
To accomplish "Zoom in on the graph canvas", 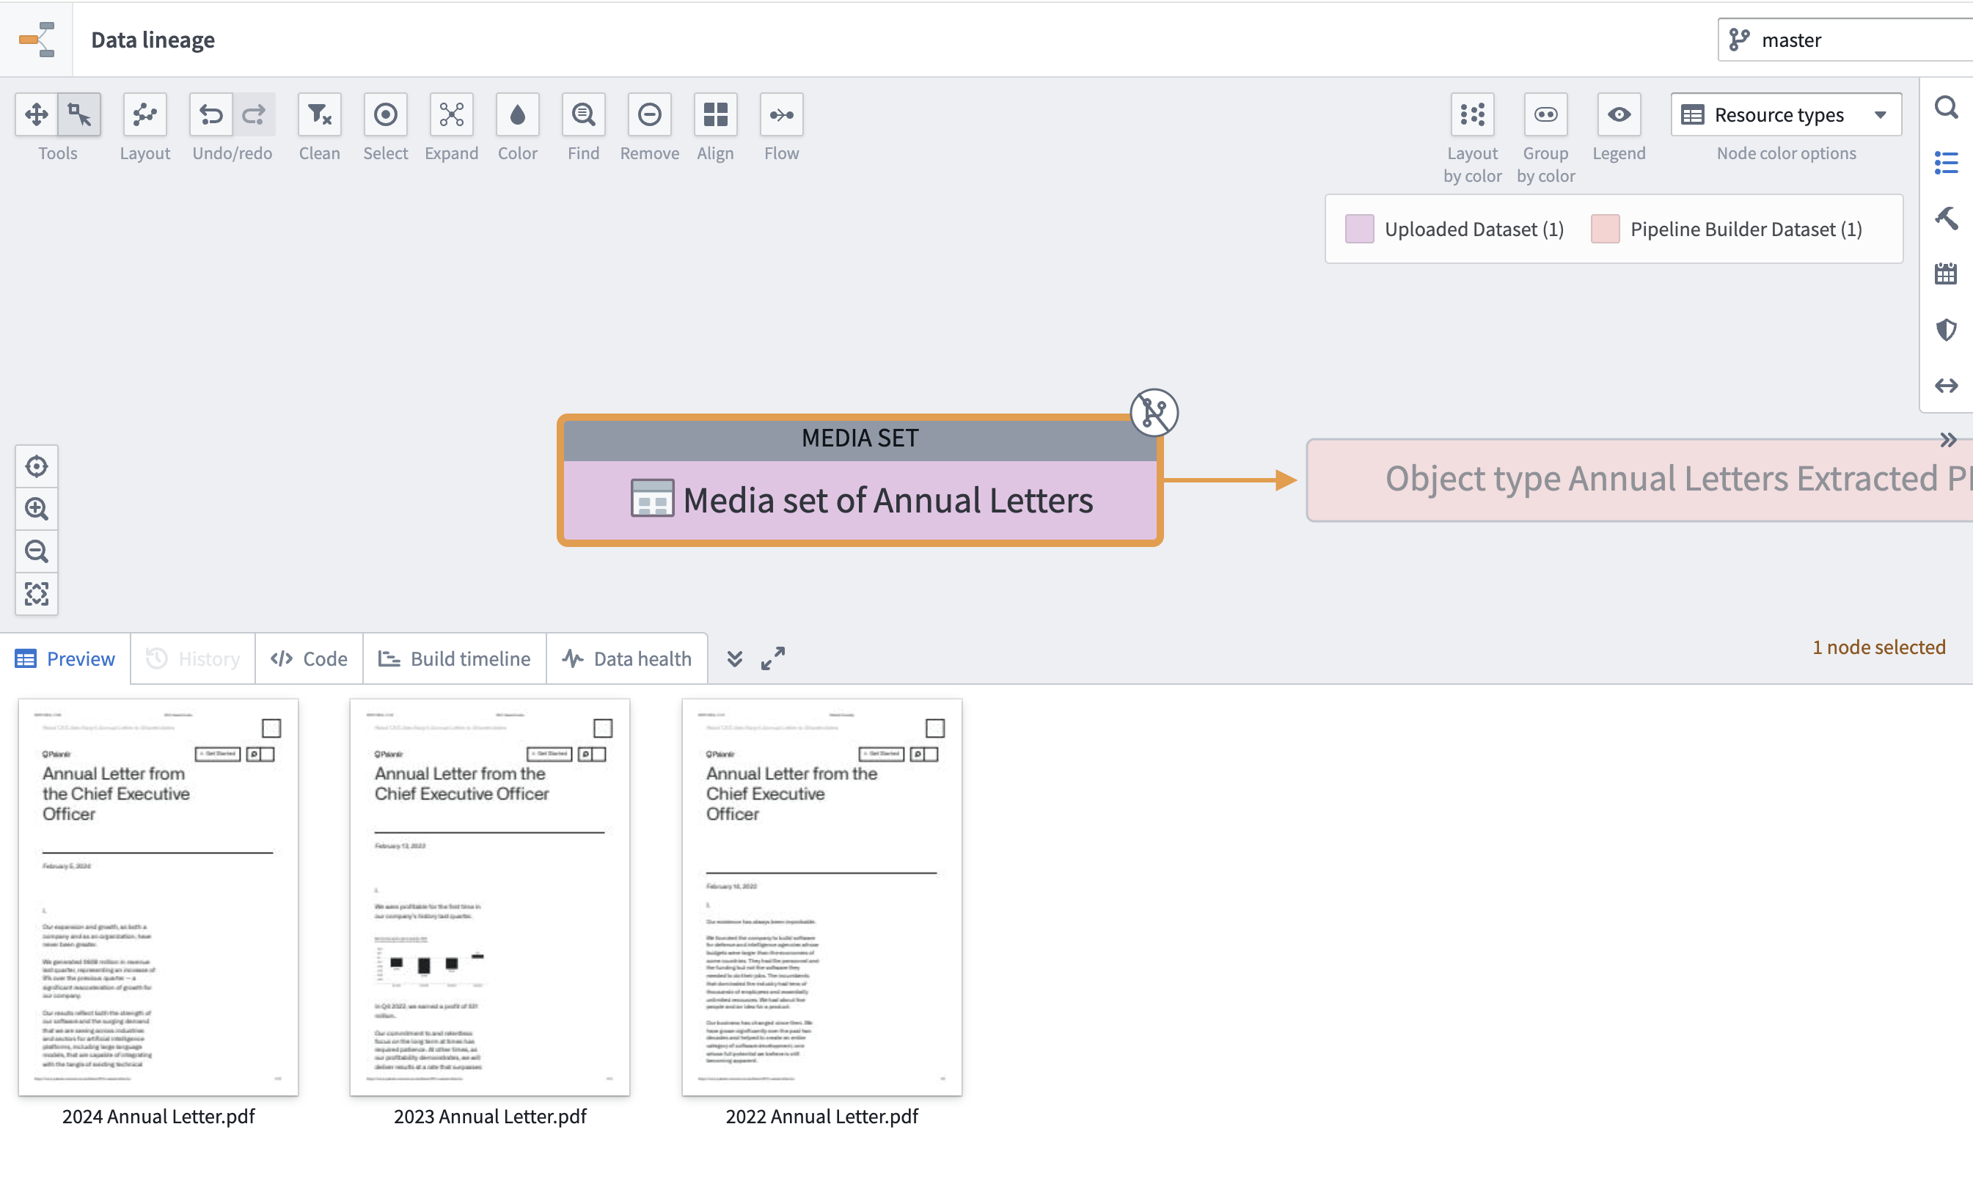I will (37, 508).
